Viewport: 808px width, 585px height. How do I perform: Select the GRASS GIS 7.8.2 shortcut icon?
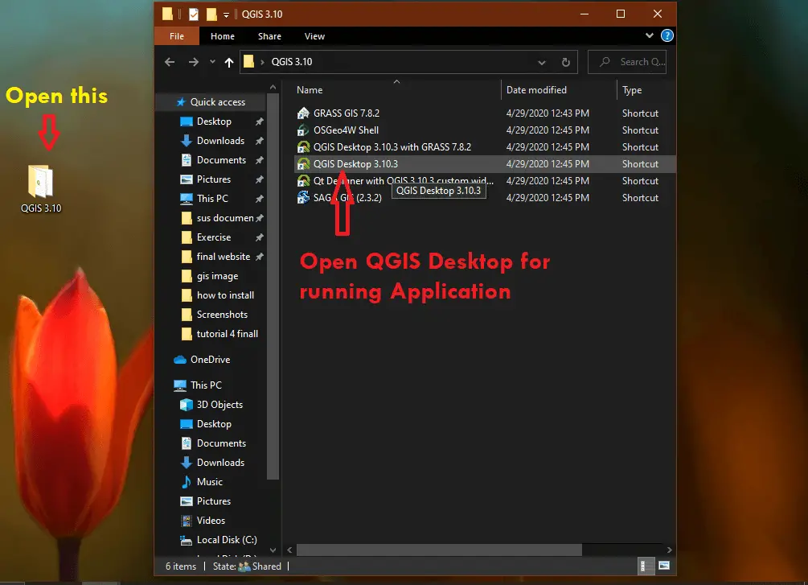(x=304, y=113)
